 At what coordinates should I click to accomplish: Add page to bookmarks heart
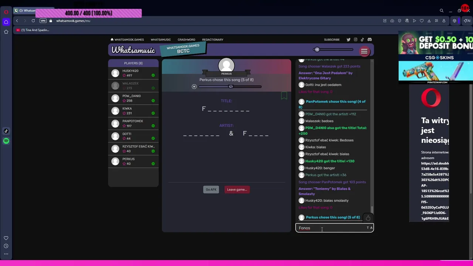(x=422, y=21)
